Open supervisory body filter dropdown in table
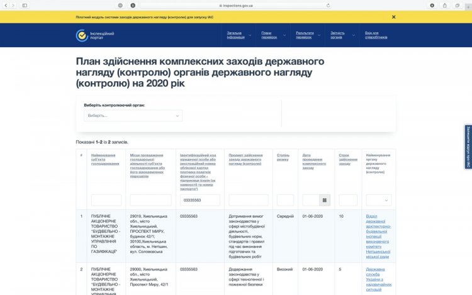The image size is (472, 295). pyautogui.click(x=379, y=200)
